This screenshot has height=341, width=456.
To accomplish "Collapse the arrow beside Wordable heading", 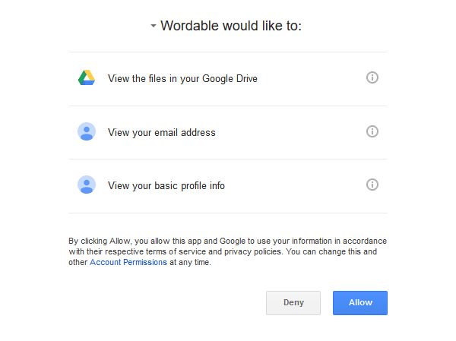I will click(154, 26).
